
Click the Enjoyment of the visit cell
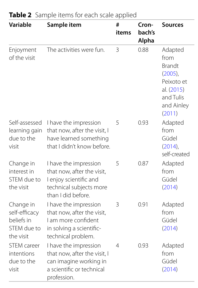23,54
